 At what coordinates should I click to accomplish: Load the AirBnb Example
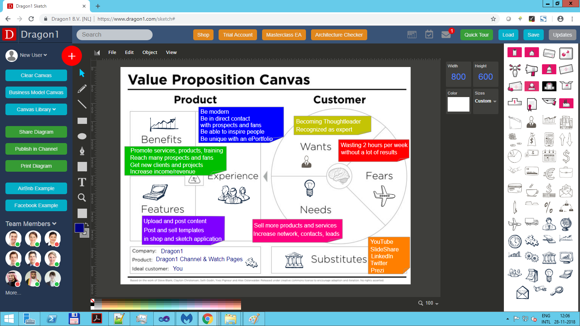tap(36, 188)
